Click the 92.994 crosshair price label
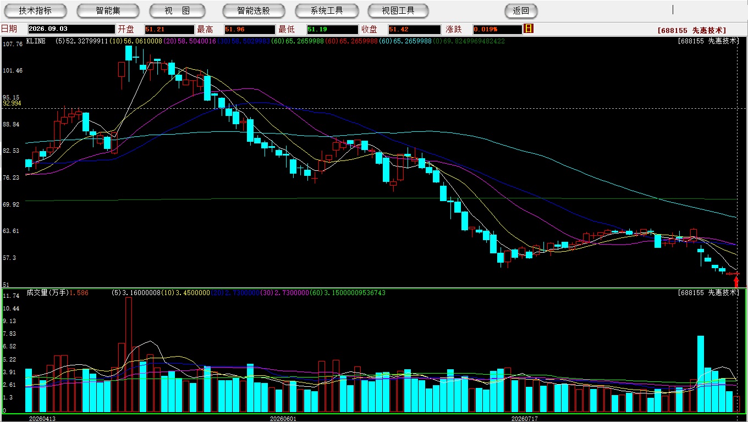 point(12,103)
